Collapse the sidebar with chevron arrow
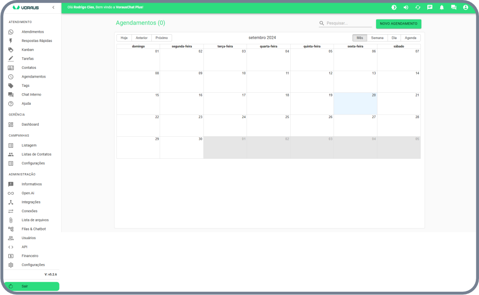 (x=53, y=7)
